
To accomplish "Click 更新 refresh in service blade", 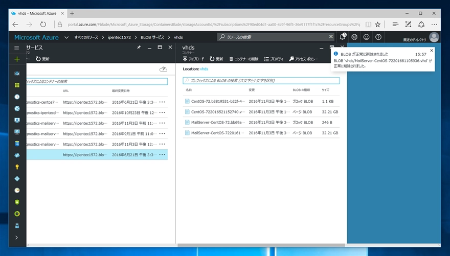I will (x=42, y=59).
